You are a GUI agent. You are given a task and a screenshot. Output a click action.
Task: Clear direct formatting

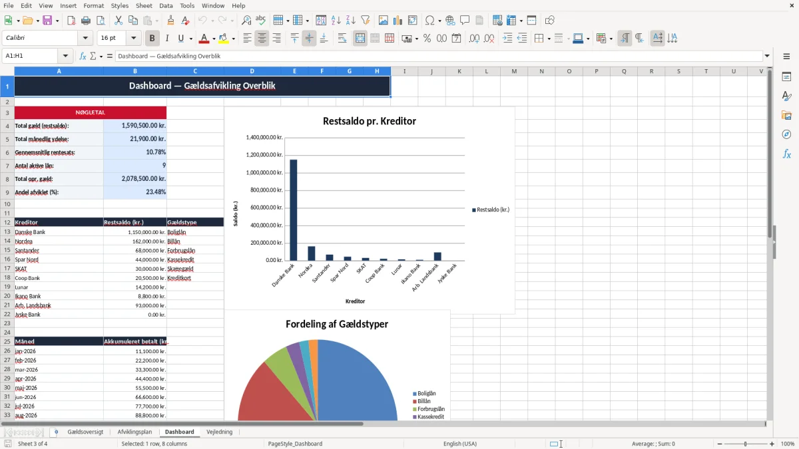click(x=185, y=21)
